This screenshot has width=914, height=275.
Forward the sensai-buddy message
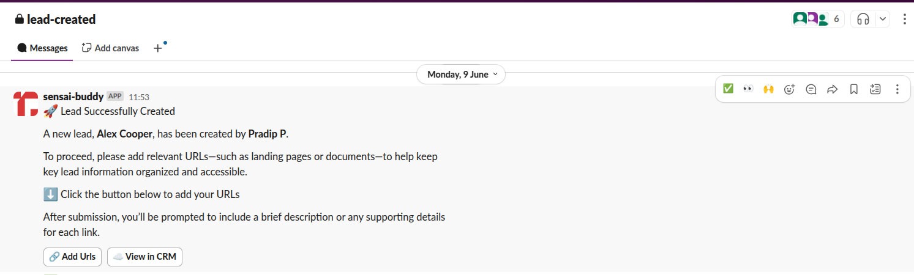pyautogui.click(x=832, y=89)
